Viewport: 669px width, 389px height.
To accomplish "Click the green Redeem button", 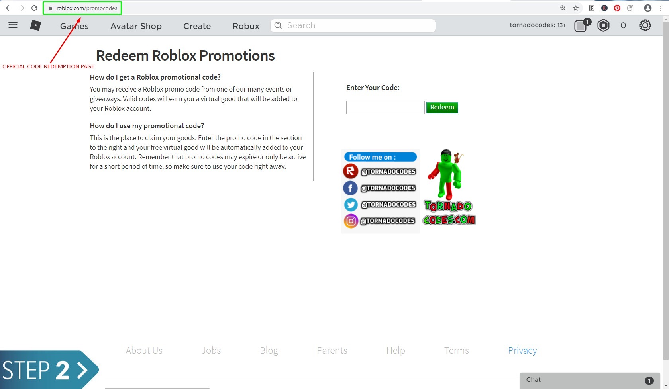I will tap(442, 108).
